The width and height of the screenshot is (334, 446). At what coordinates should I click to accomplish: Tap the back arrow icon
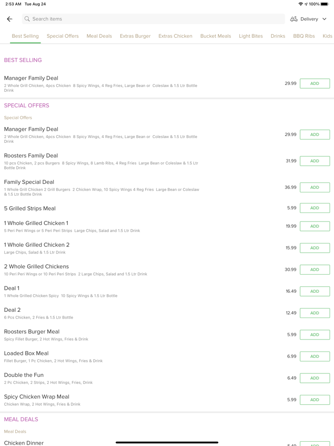(x=10, y=19)
